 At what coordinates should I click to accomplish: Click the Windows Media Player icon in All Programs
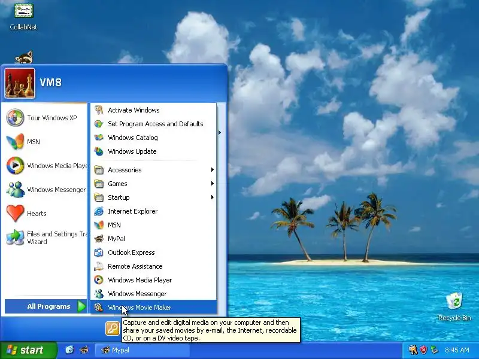(99, 280)
